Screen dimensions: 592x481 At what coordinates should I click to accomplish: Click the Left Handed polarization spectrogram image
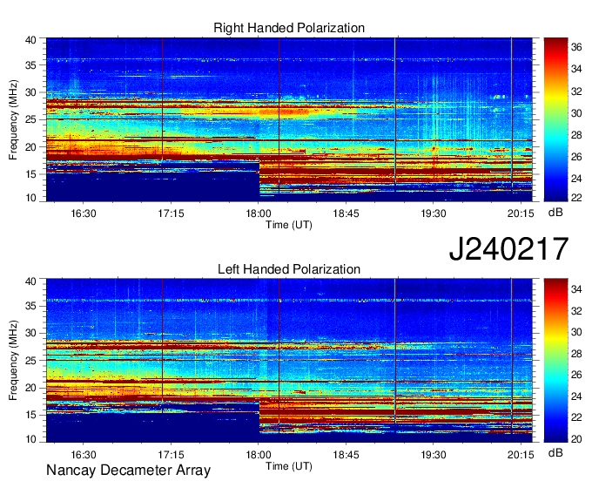(x=289, y=361)
